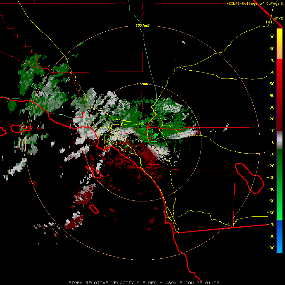
Task: Click the "0" scale value
Action: [273, 142]
